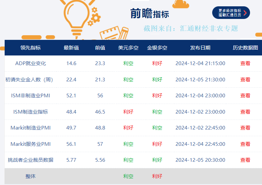Select the 初请失业金人数（周）indicator name
The image size is (262, 185).
point(29,80)
